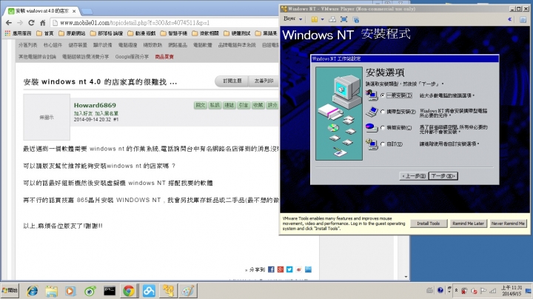This screenshot has height=299, width=533.
Task: Click VMware suspend/pause VM icon
Action: 315,19
